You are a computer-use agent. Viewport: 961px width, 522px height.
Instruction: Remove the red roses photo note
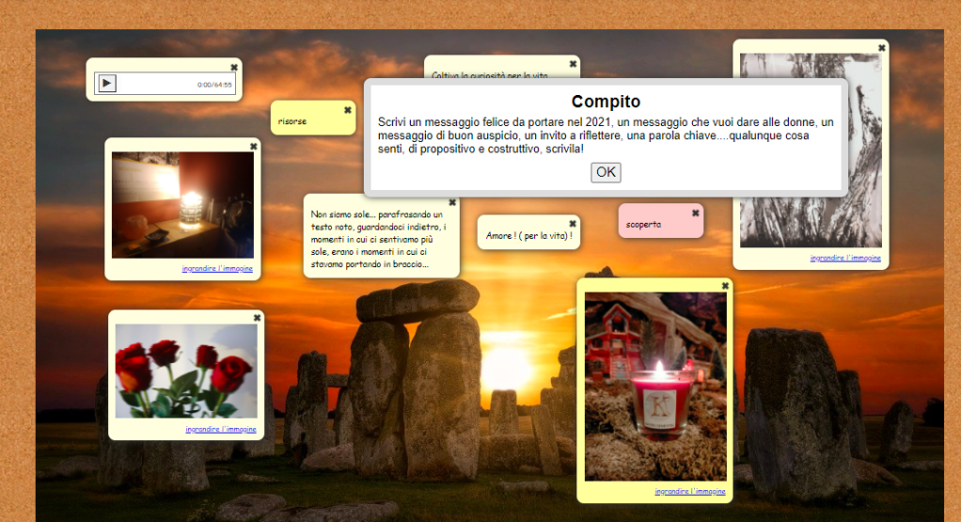pos(257,318)
